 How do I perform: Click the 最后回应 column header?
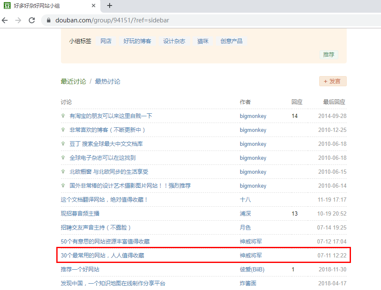[x=334, y=102]
